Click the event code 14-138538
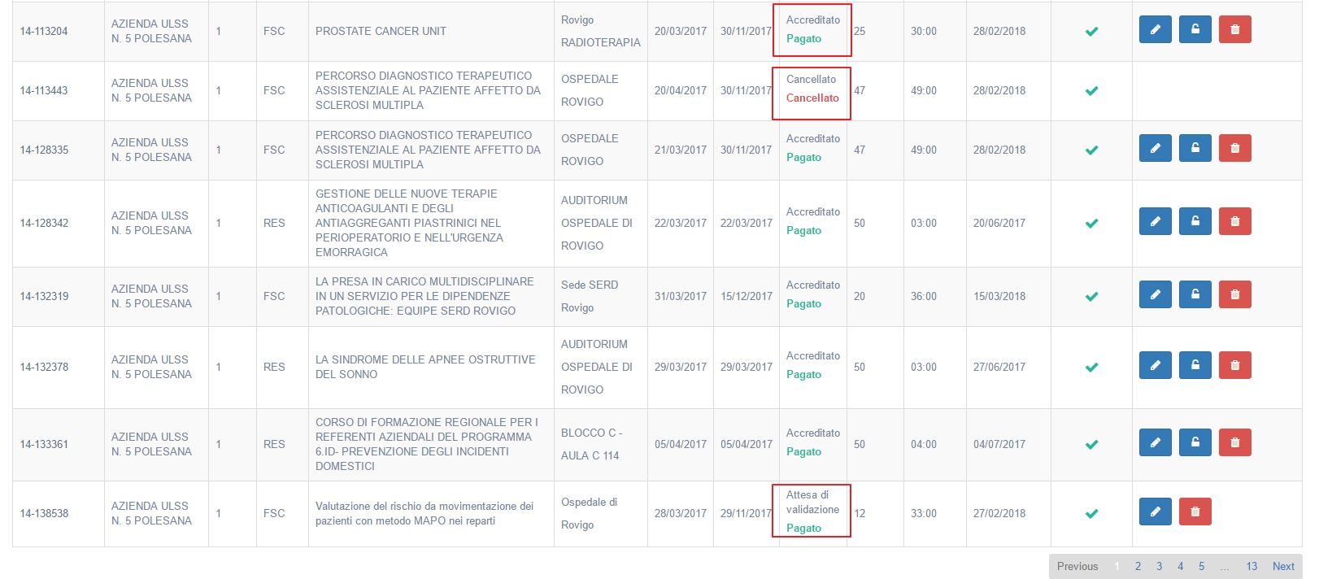Image resolution: width=1319 pixels, height=579 pixels. 44,514
